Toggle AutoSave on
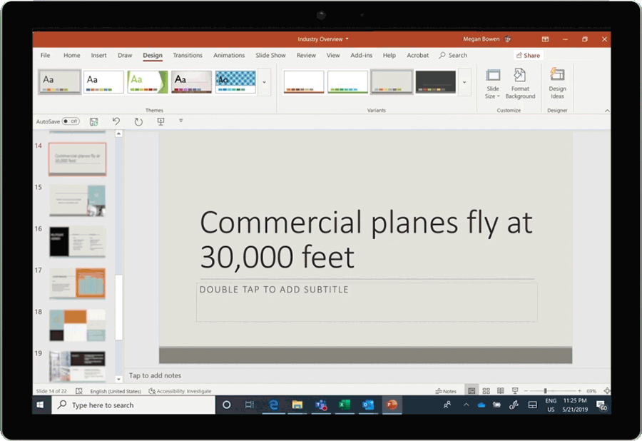This screenshot has height=441, width=642. tap(71, 121)
